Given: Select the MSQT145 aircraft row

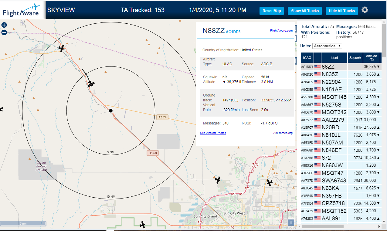Looking at the screenshot, I should pos(341,97).
